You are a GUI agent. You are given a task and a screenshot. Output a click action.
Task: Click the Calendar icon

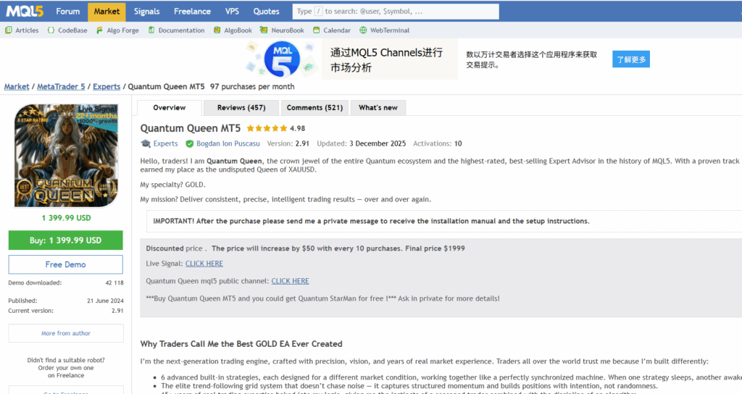pos(316,30)
